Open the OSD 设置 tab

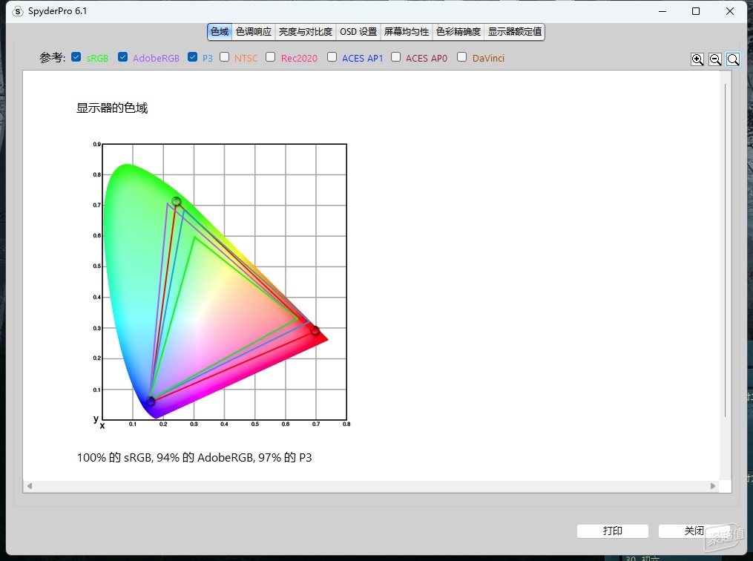(358, 32)
